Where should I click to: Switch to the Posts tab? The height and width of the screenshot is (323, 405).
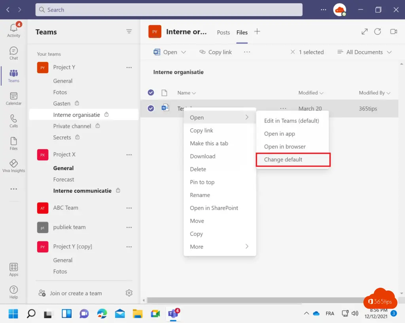[223, 32]
